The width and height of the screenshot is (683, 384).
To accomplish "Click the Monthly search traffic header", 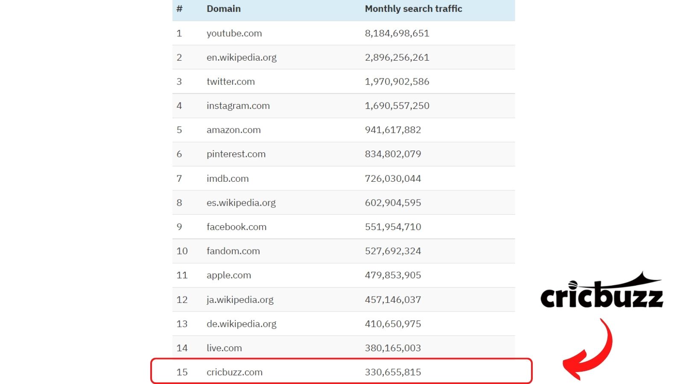I will 413,9.
